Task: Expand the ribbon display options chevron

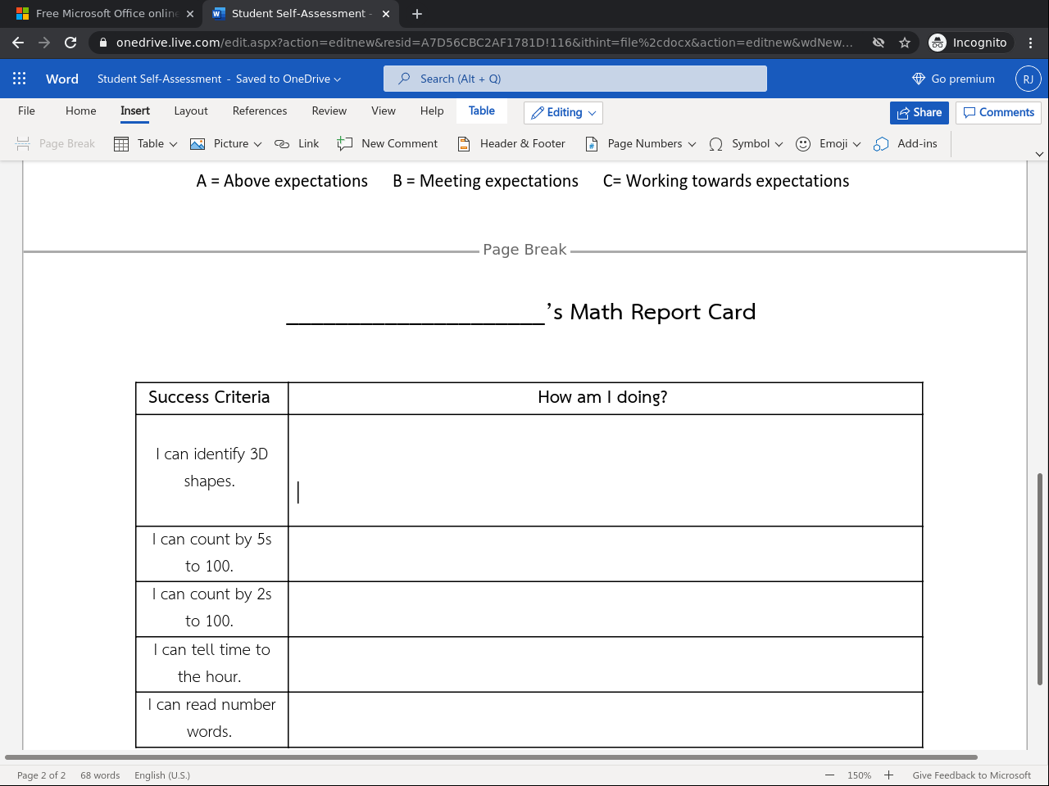Action: [x=1039, y=154]
